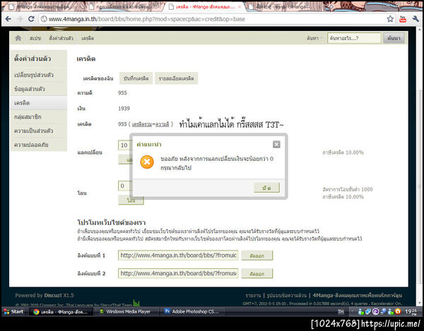The width and height of the screenshot is (424, 331).
Task: Click the ตั้งค่าส่วนตัว sidebar heading
Action: [33, 59]
